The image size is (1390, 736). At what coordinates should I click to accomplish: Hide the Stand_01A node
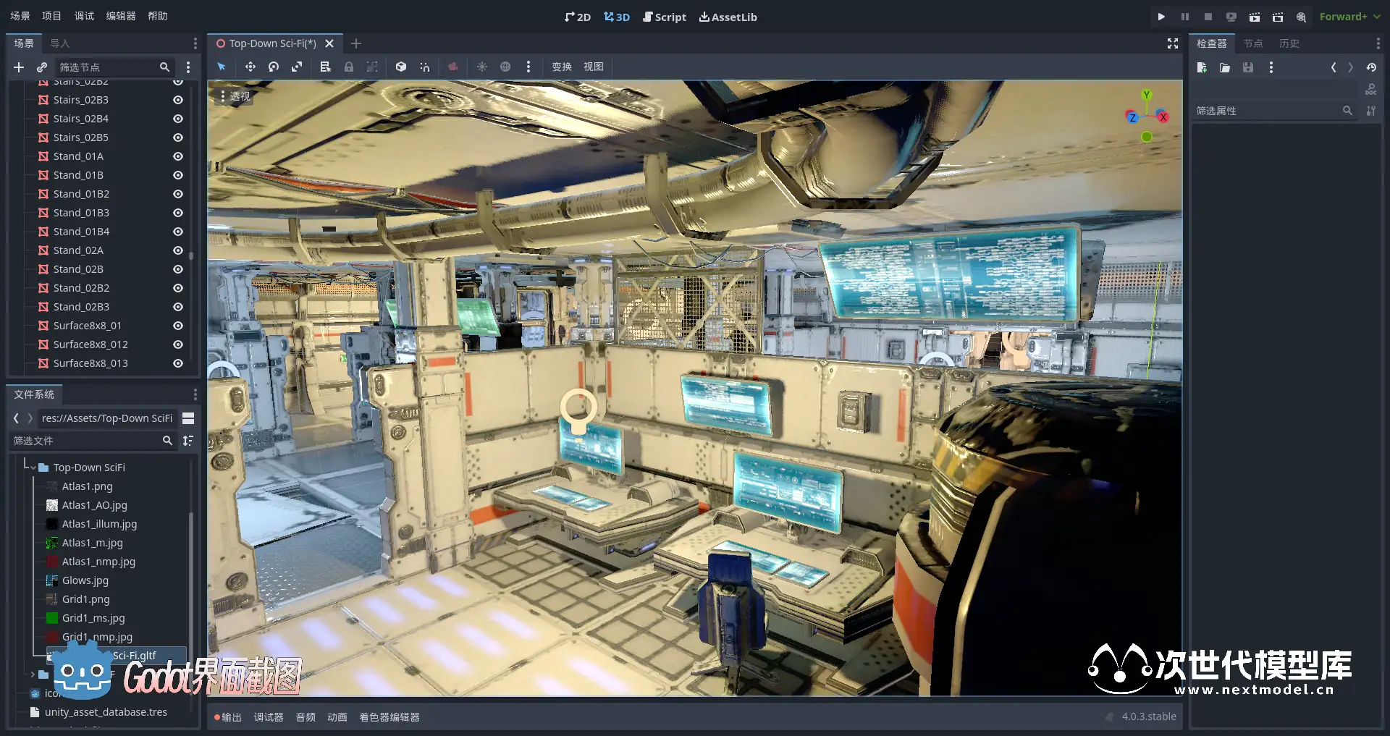click(177, 156)
